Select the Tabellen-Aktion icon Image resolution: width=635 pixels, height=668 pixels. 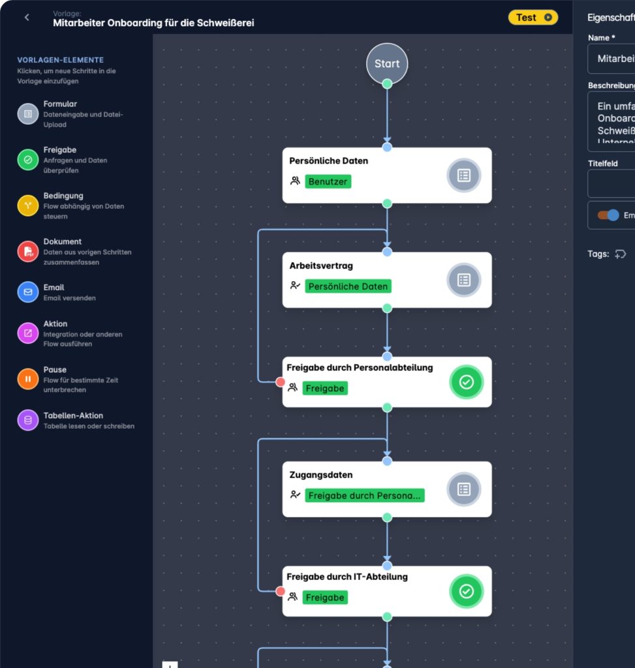coord(28,420)
